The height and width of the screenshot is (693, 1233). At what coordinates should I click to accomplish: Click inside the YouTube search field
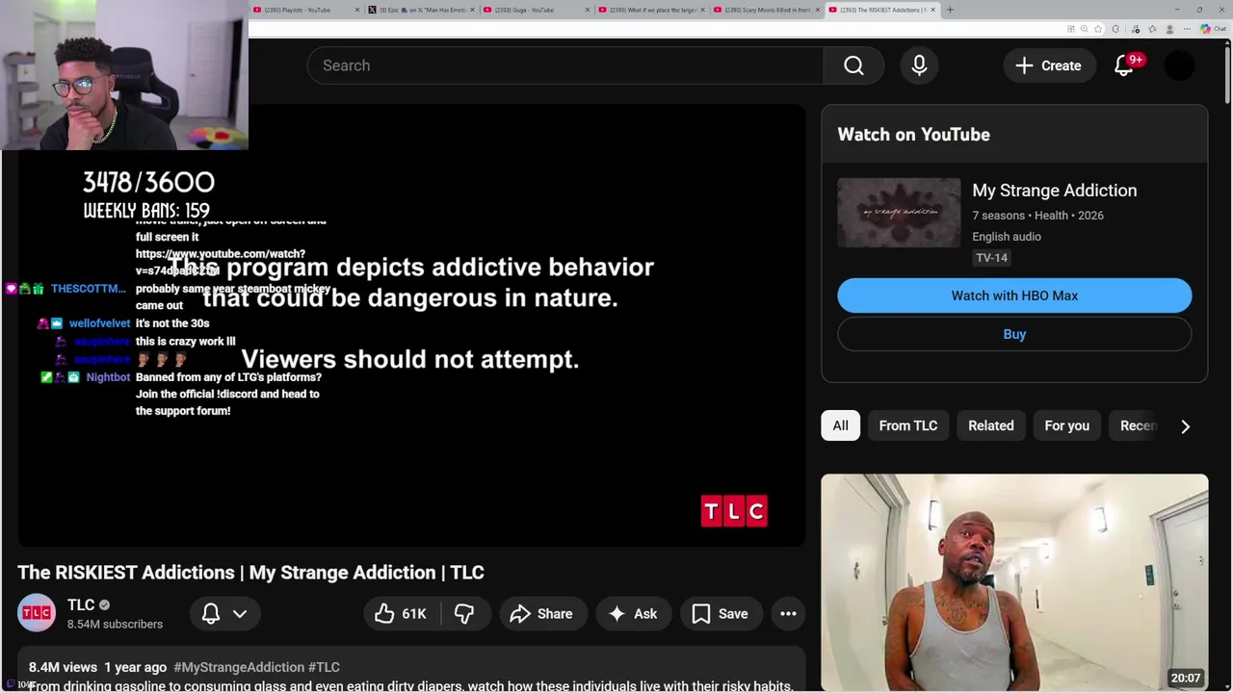tap(565, 65)
